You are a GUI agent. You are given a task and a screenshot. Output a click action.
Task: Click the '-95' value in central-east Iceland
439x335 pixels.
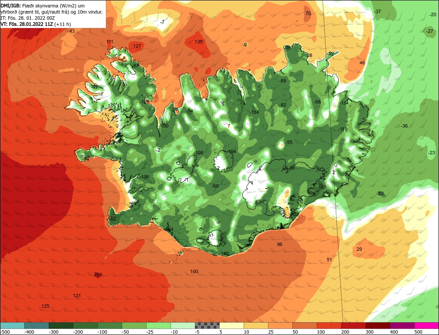289,143
